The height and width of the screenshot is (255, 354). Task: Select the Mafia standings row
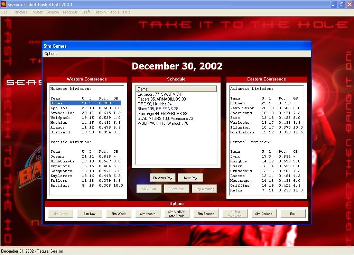click(x=267, y=190)
